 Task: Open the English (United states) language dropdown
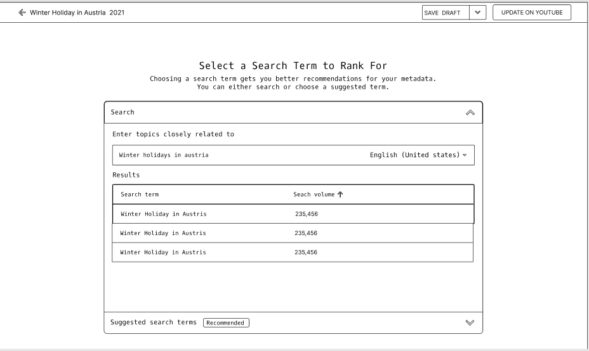(418, 155)
